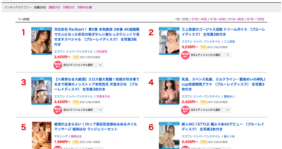Click the 限定版あり badge on rank 2 item
Image resolution: width=282 pixels, height=149 pixels.
(x=185, y=55)
